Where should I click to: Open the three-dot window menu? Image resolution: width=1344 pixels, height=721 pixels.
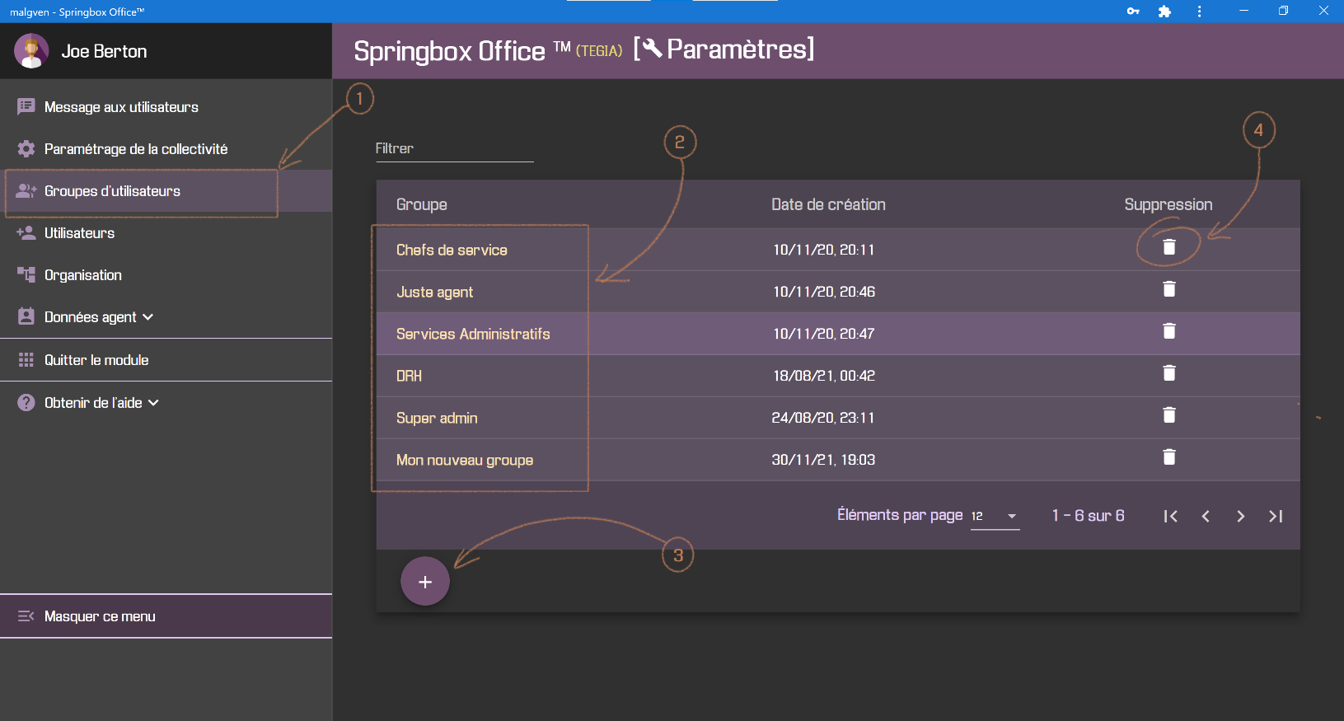point(1199,12)
